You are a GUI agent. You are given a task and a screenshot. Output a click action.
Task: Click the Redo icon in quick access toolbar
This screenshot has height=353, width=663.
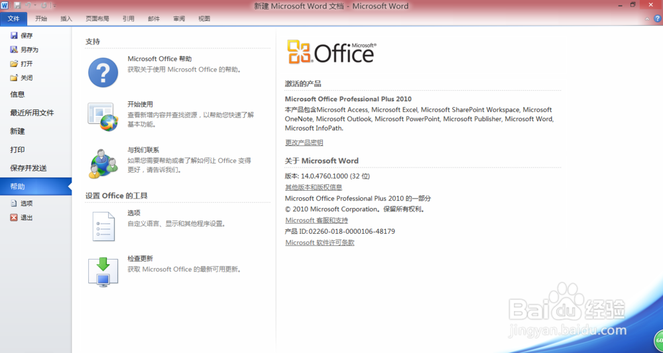point(44,5)
